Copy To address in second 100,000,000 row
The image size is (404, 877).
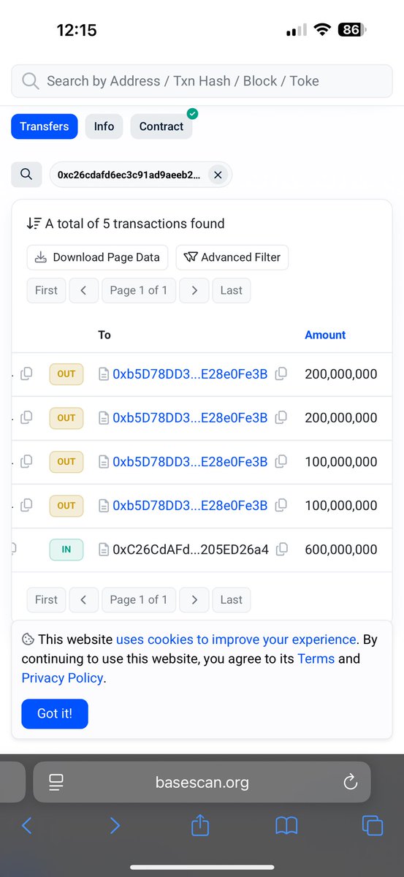281,505
